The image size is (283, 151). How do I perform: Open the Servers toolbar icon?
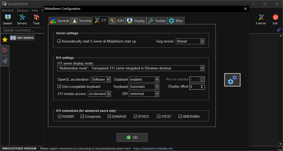(22, 18)
